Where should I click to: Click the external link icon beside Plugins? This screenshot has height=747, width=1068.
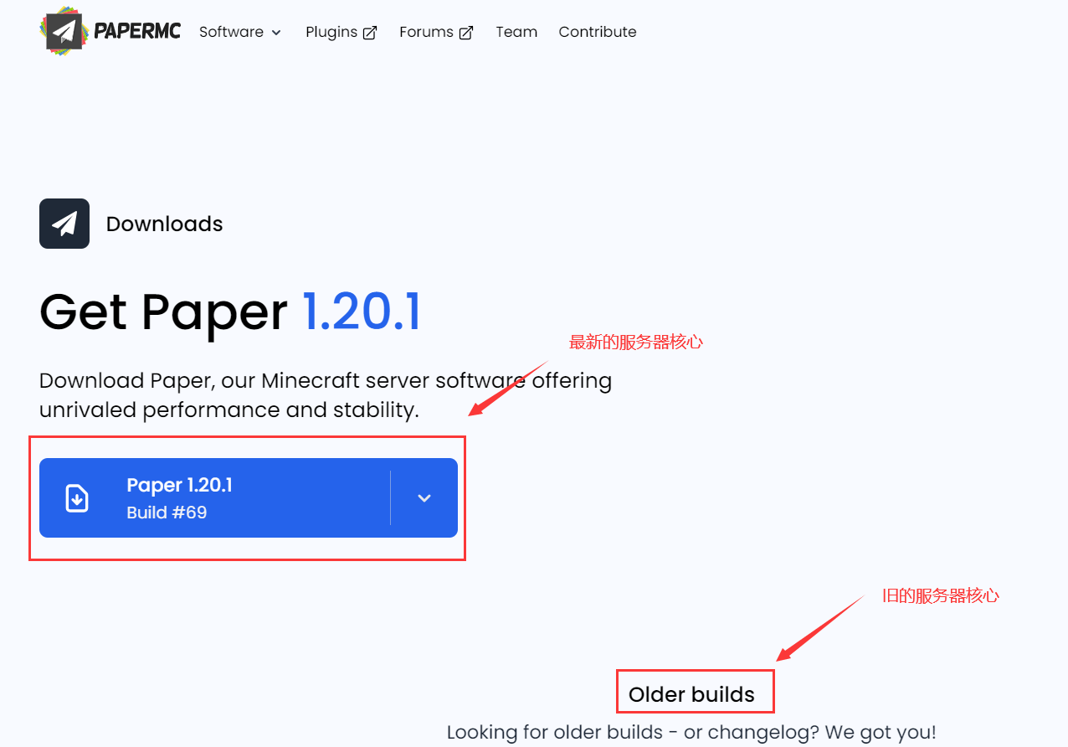click(370, 33)
